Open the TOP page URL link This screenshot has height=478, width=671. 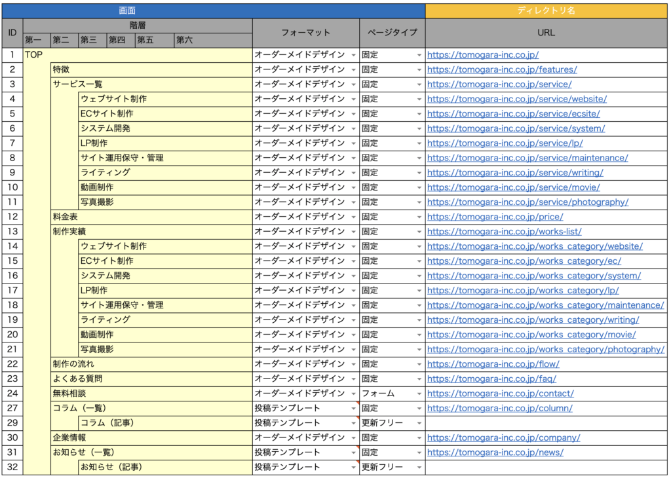tap(483, 55)
